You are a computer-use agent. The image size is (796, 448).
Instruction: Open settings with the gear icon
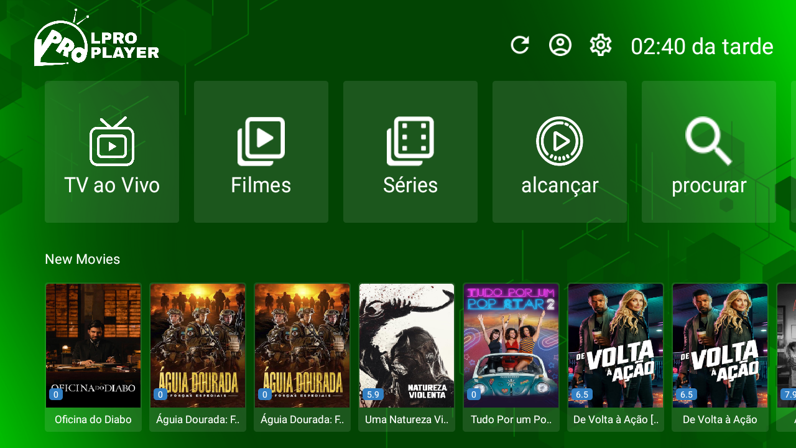[601, 45]
